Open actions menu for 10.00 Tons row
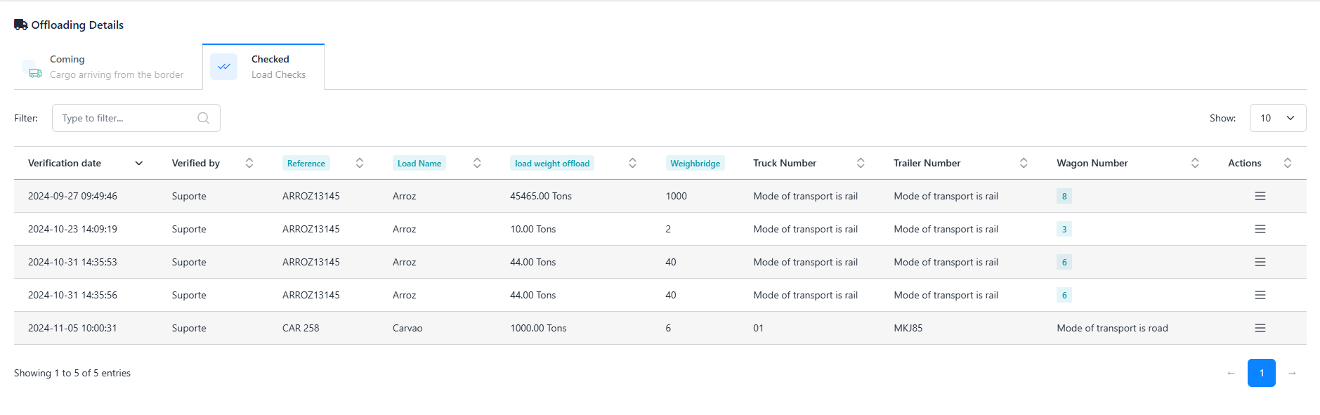The image size is (1320, 415). coord(1260,229)
